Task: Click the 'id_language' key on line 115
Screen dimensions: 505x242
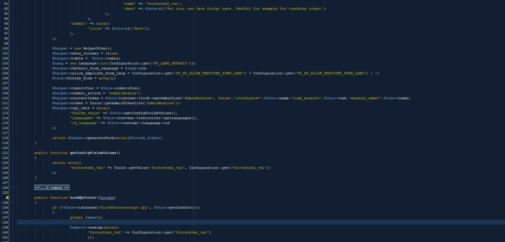Action: click(x=84, y=123)
